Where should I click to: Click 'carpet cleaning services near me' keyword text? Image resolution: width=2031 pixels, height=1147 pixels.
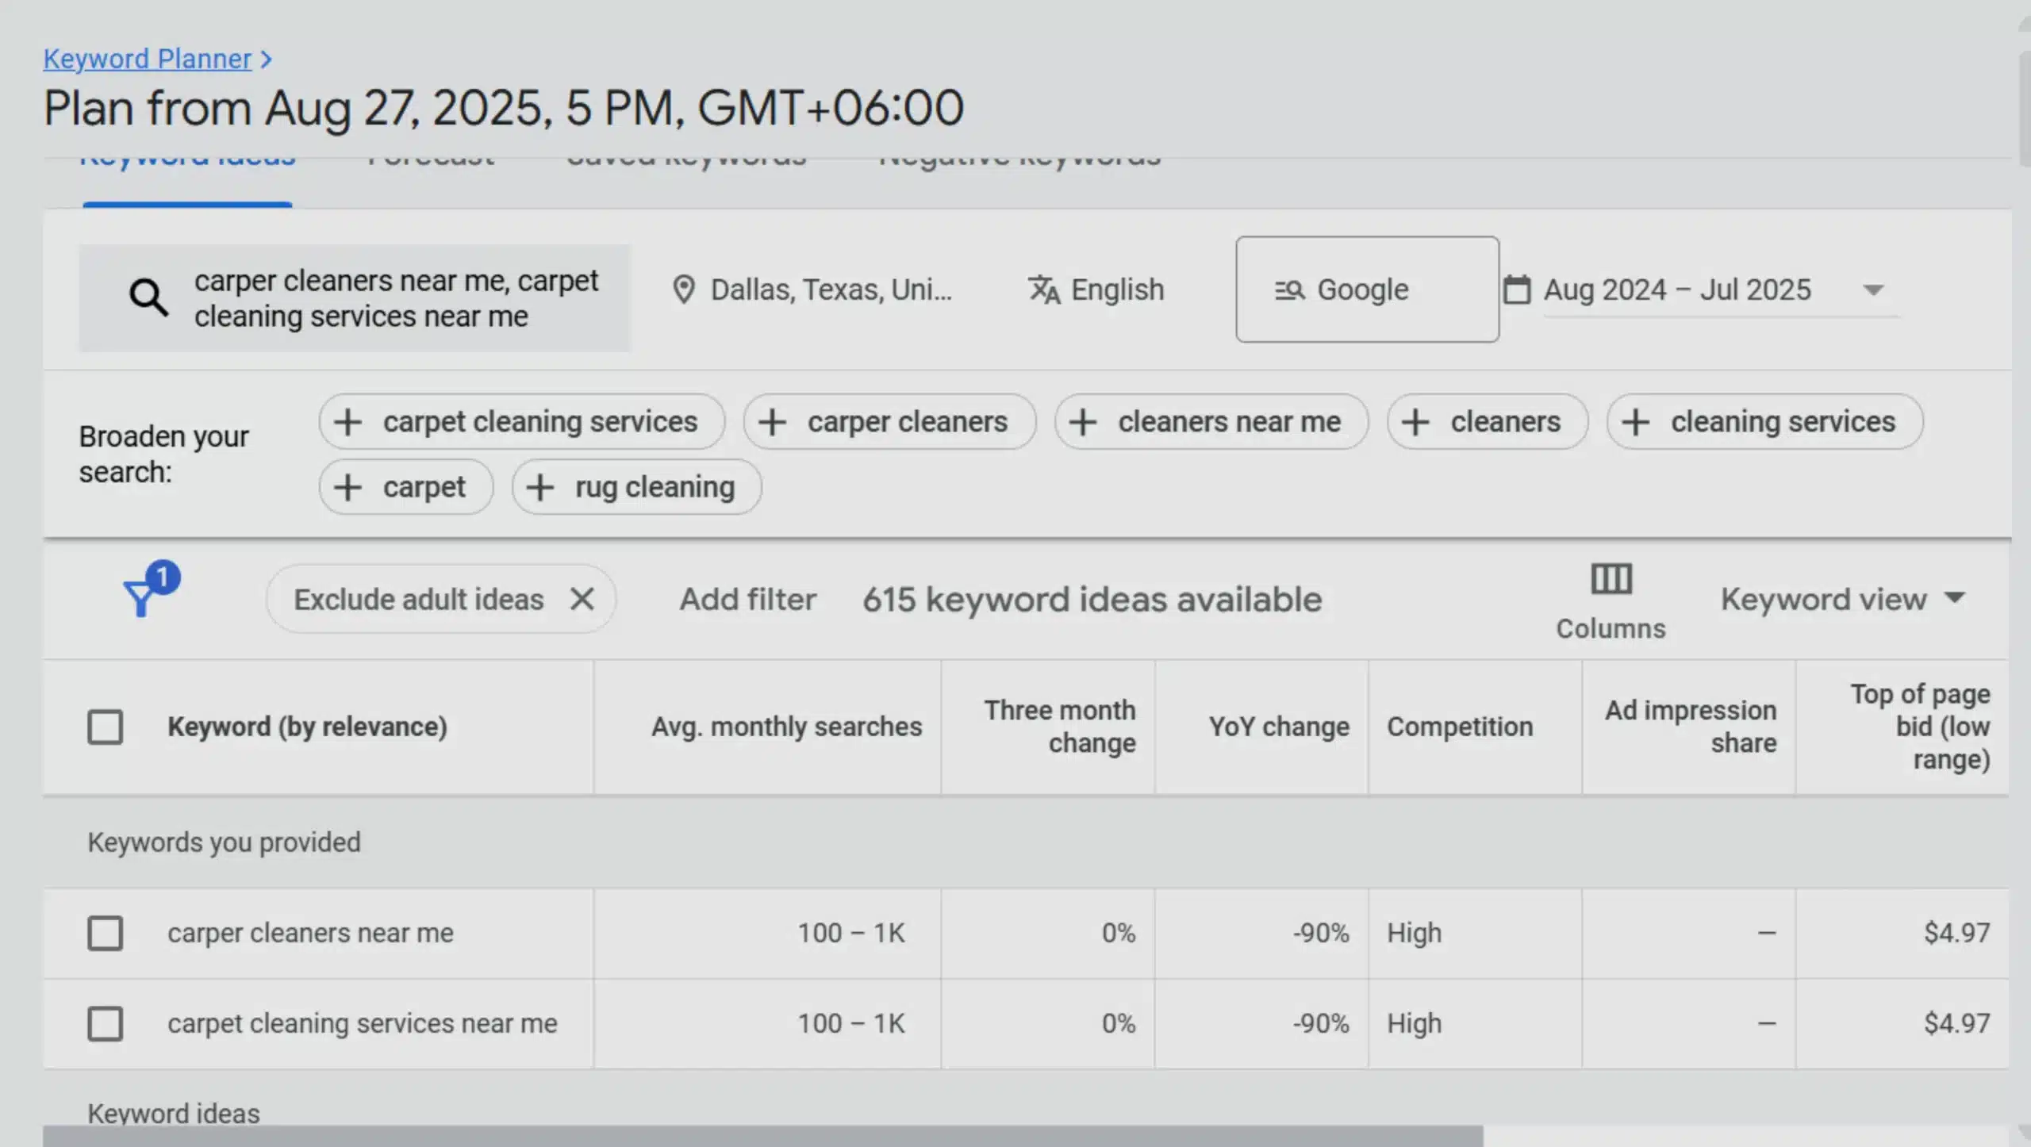coord(363,1023)
